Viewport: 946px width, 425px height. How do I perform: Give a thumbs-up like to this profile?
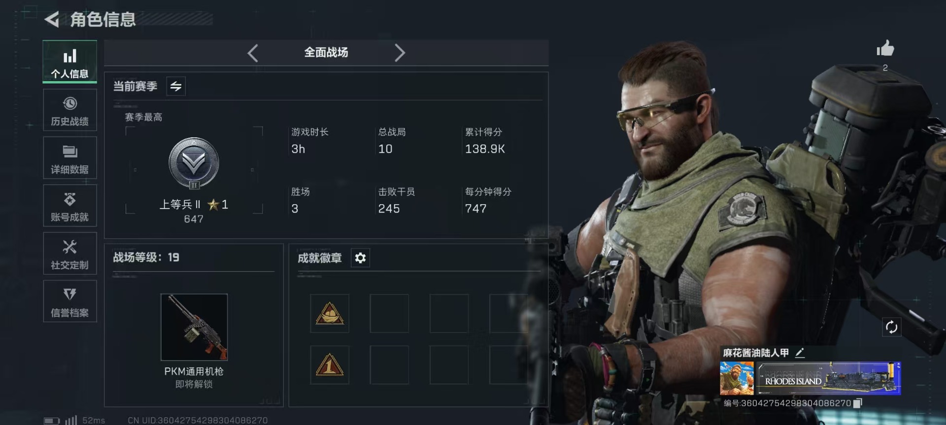point(885,49)
